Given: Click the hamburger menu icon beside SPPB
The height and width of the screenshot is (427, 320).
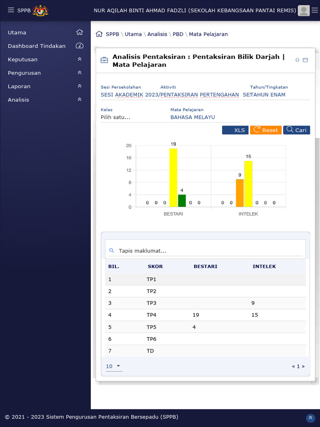Looking at the screenshot, I should [x=11, y=10].
